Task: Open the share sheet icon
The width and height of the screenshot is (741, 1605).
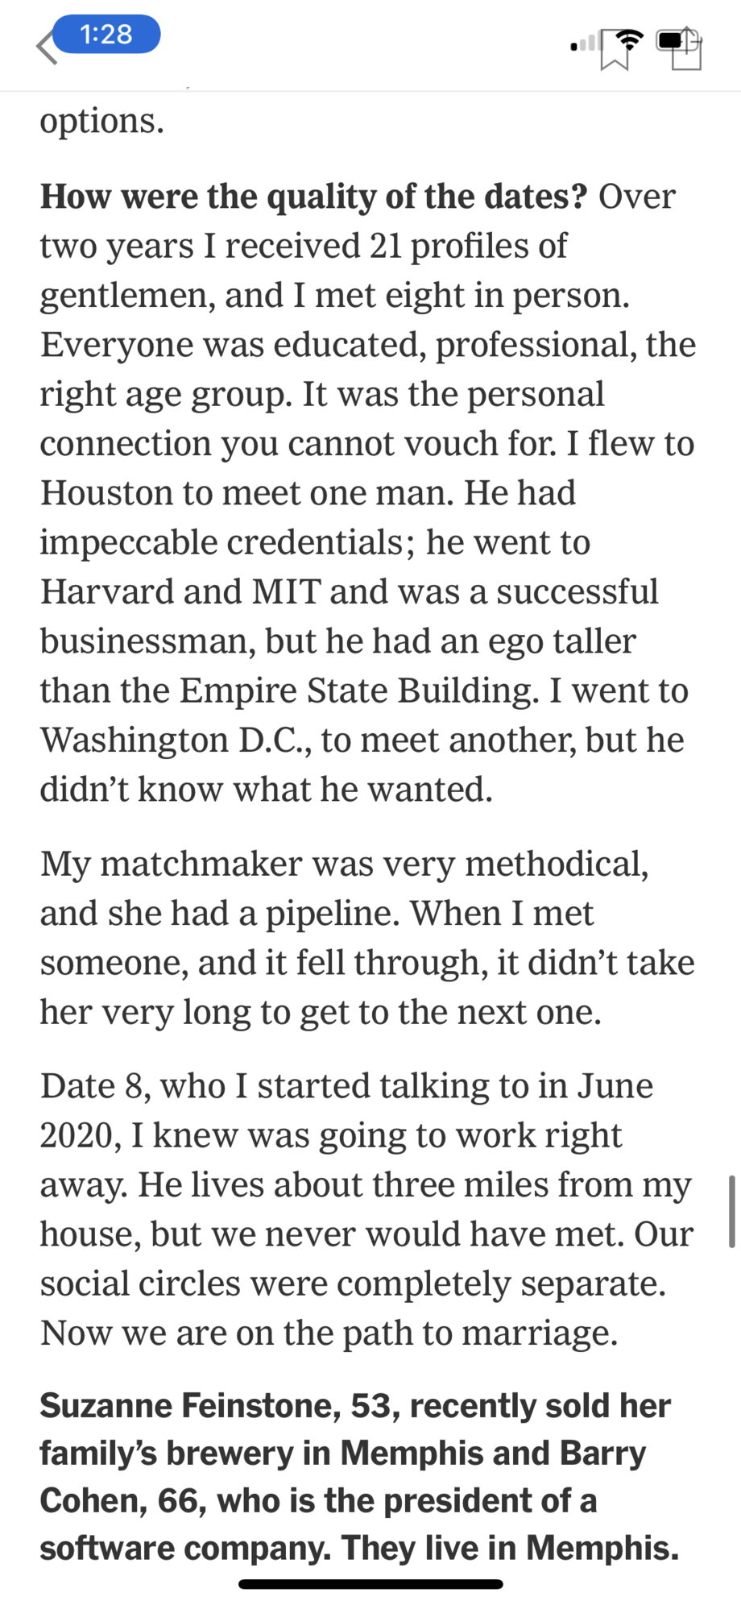Action: 686,49
